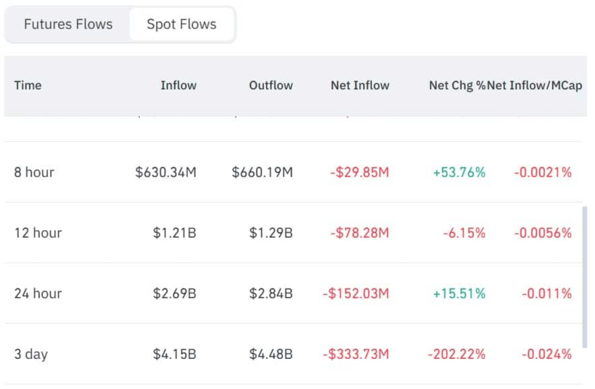Screen dimensions: 595x389
Task: Click the +15.51% net change value
Action: pos(459,294)
